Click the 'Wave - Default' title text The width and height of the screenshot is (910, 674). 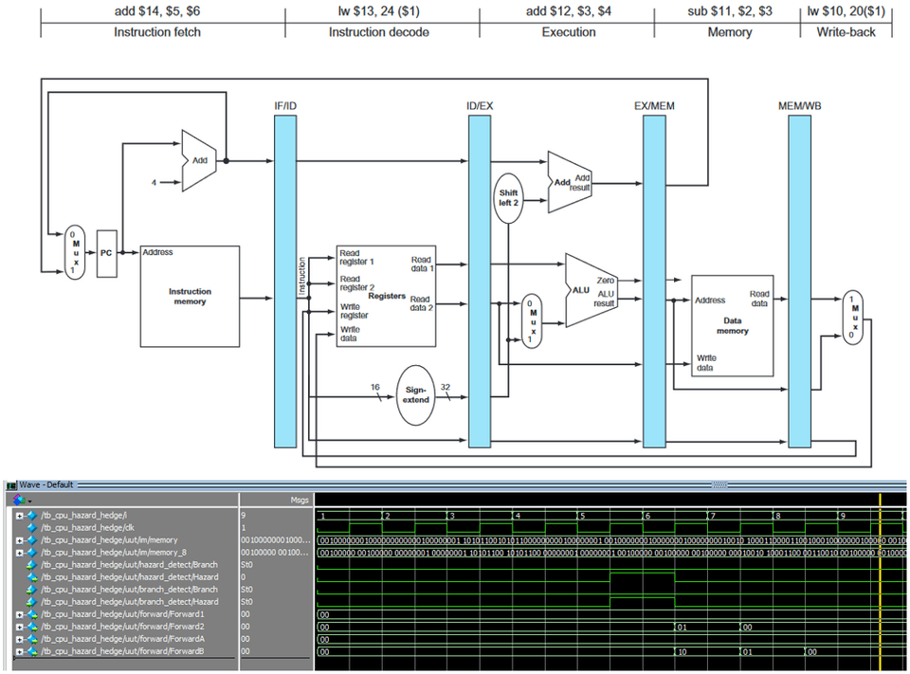[46, 484]
